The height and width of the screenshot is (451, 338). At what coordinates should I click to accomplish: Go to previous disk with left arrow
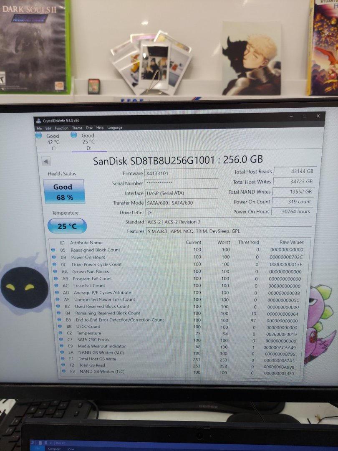tap(46, 162)
